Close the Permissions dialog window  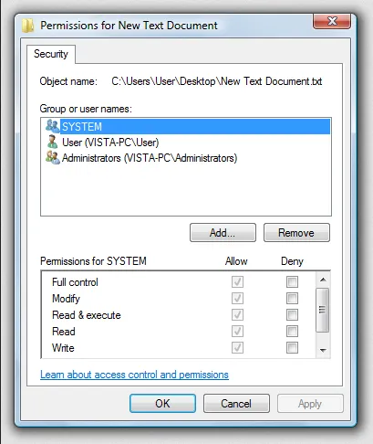click(x=332, y=21)
